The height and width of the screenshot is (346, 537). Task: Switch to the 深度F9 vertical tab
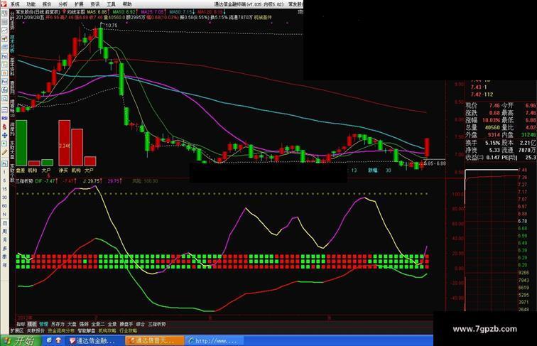12,130
